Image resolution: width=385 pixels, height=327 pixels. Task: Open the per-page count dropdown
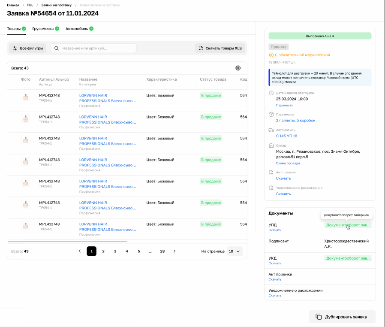[235, 251]
